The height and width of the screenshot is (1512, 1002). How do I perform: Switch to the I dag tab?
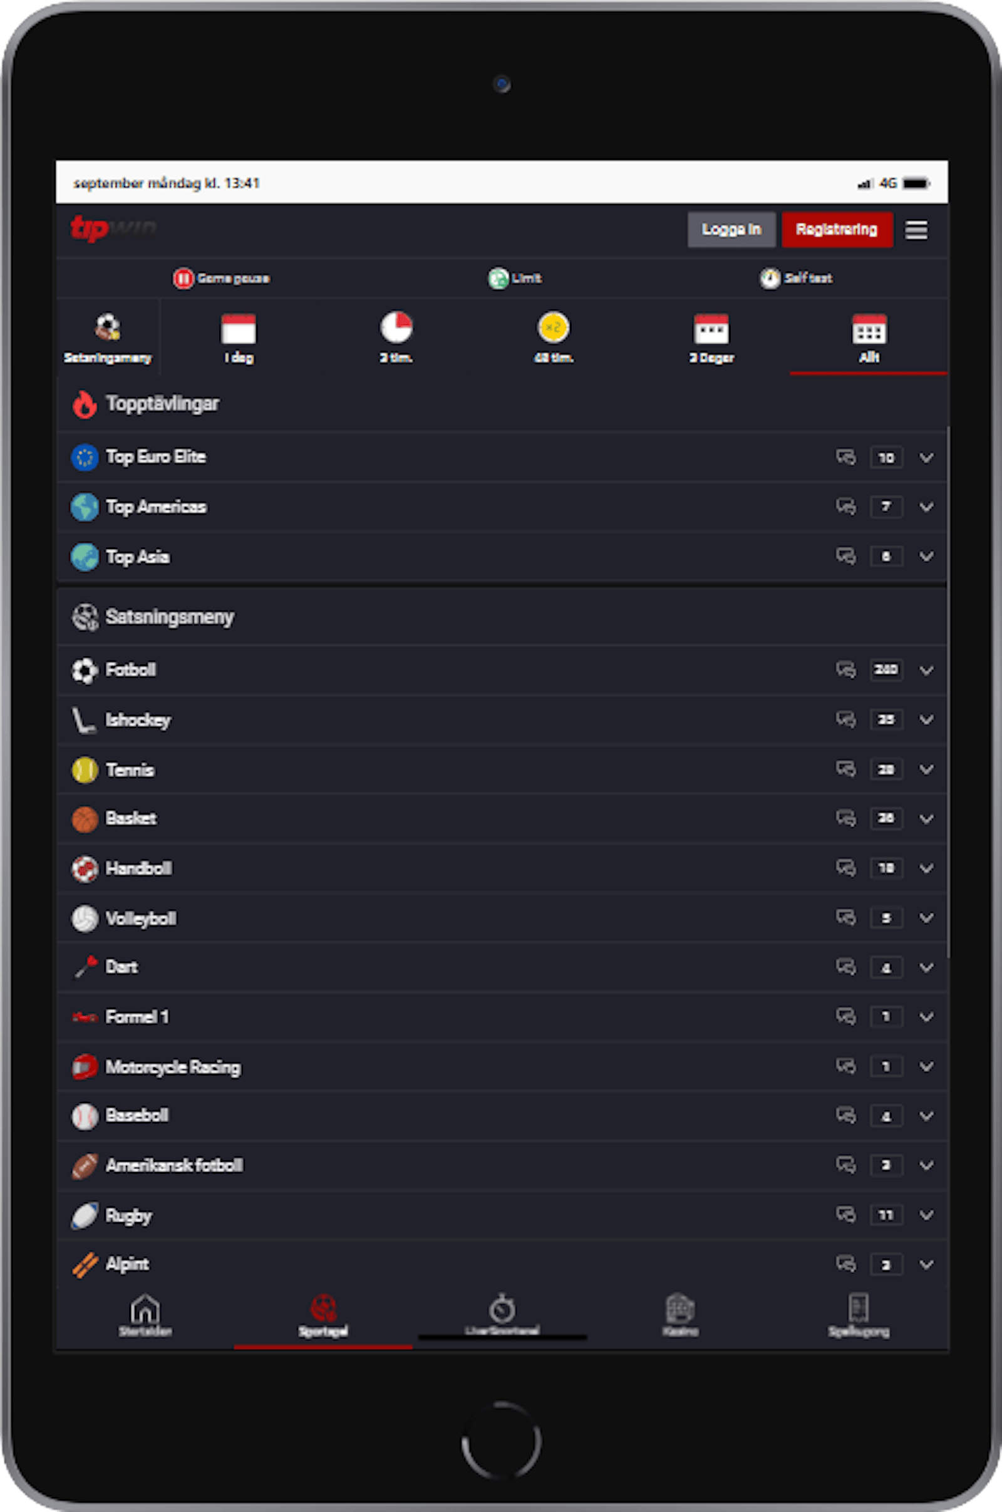coord(239,338)
